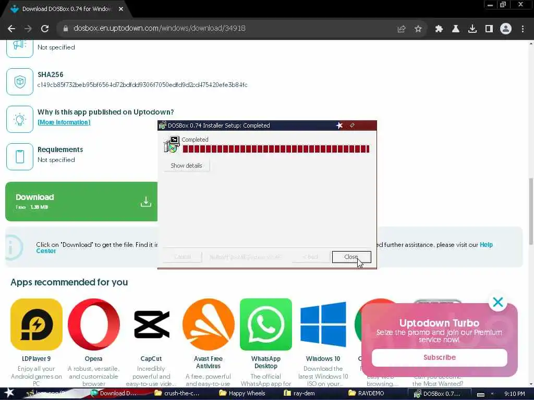Click Show details in the installer
This screenshot has width=534, height=400.
(186, 166)
